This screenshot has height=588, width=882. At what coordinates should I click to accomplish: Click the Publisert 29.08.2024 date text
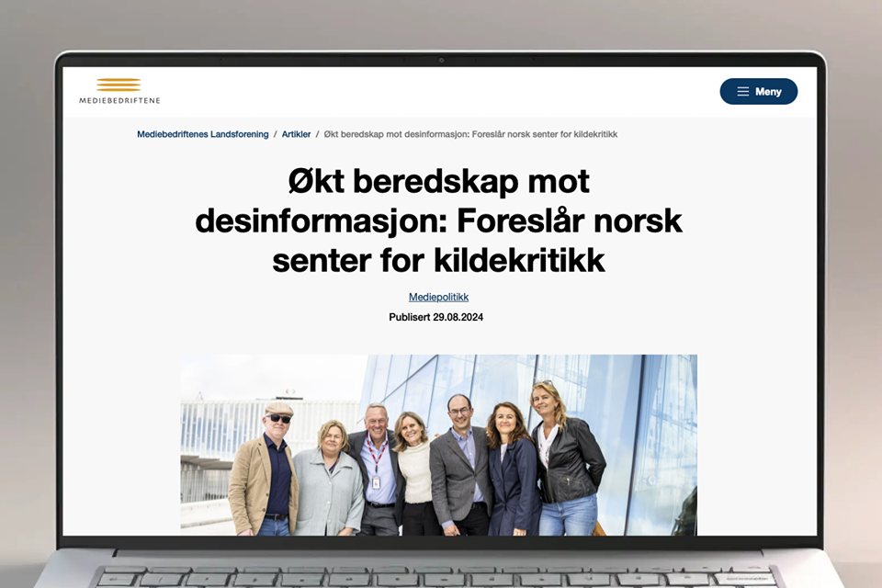(x=435, y=317)
